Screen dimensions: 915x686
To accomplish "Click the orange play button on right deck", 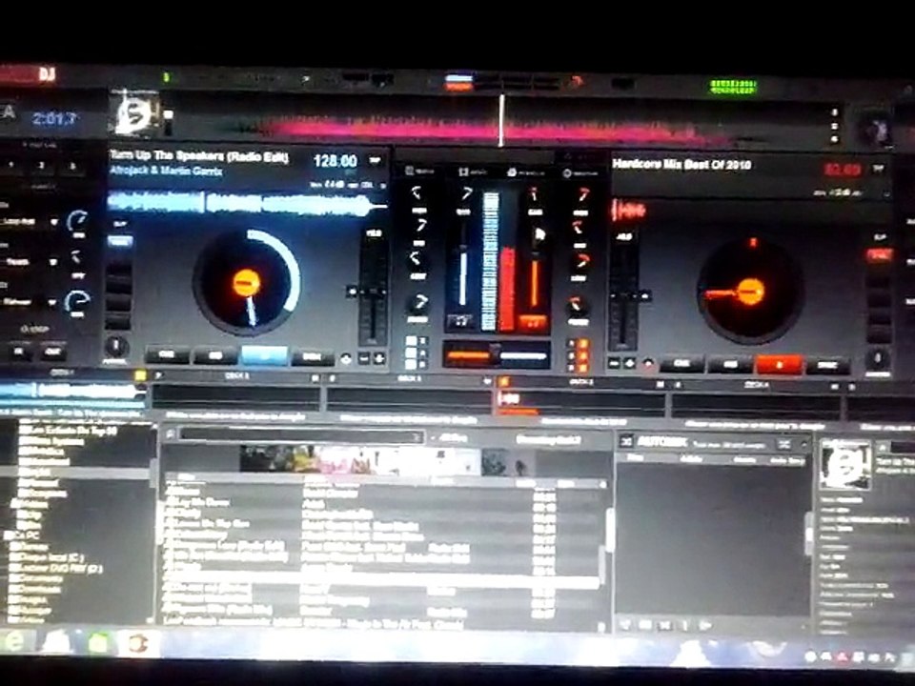I will coord(779,365).
